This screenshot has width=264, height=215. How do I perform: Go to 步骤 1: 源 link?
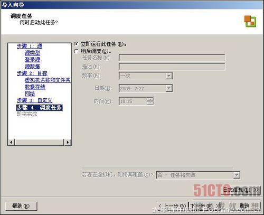tap(30, 46)
